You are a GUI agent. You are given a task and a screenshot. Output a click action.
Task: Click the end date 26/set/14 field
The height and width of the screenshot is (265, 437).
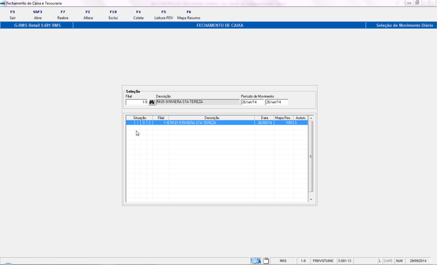276,102
